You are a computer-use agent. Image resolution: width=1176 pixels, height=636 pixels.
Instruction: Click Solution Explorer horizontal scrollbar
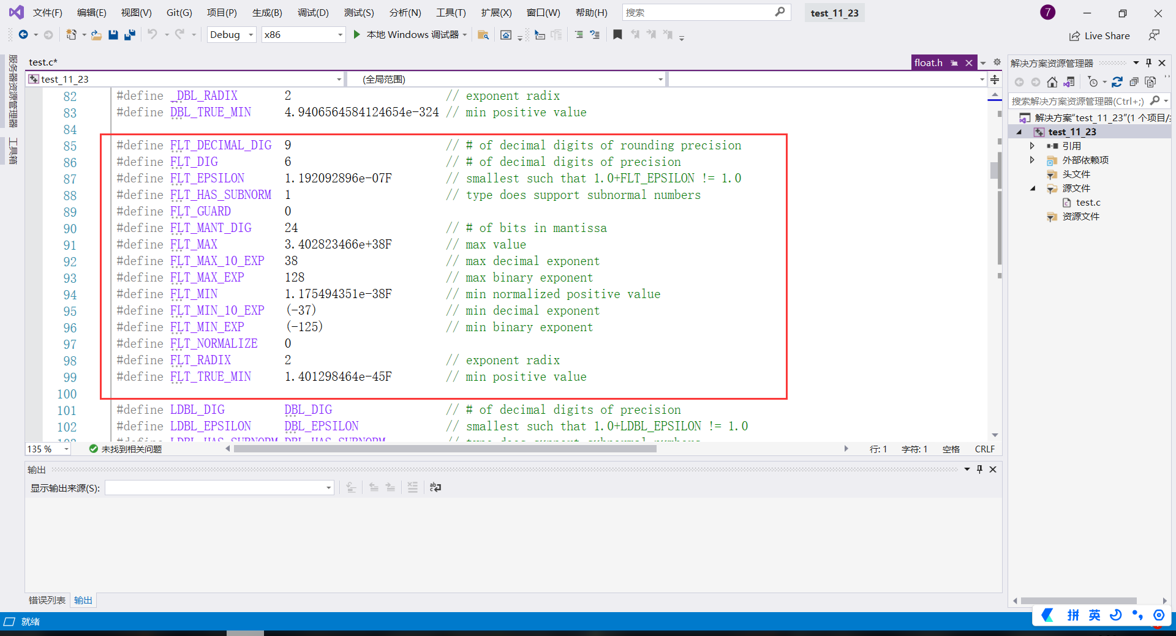click(1079, 601)
